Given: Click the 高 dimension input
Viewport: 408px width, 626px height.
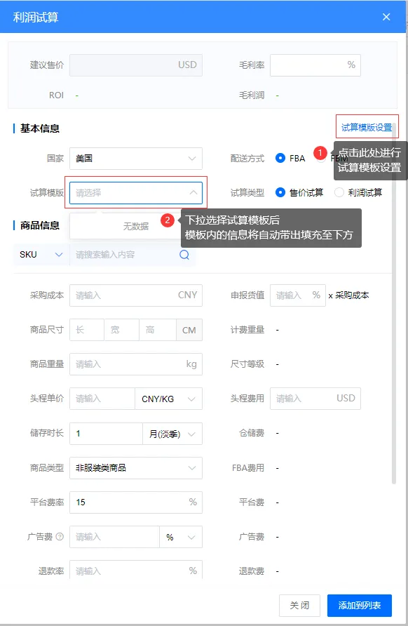Looking at the screenshot, I should pos(158,330).
